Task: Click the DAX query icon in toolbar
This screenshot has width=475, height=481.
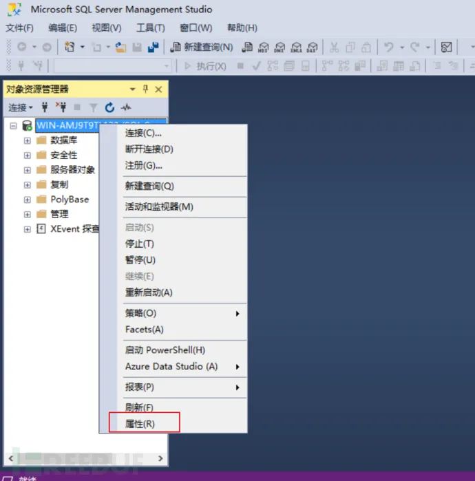Action: click(312, 47)
